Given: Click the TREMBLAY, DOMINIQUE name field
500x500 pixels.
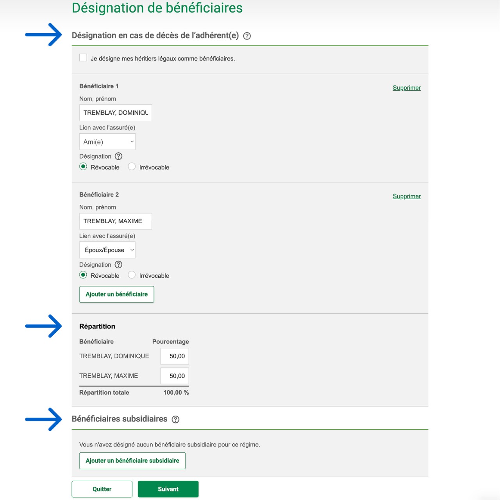Looking at the screenshot, I should (116, 113).
